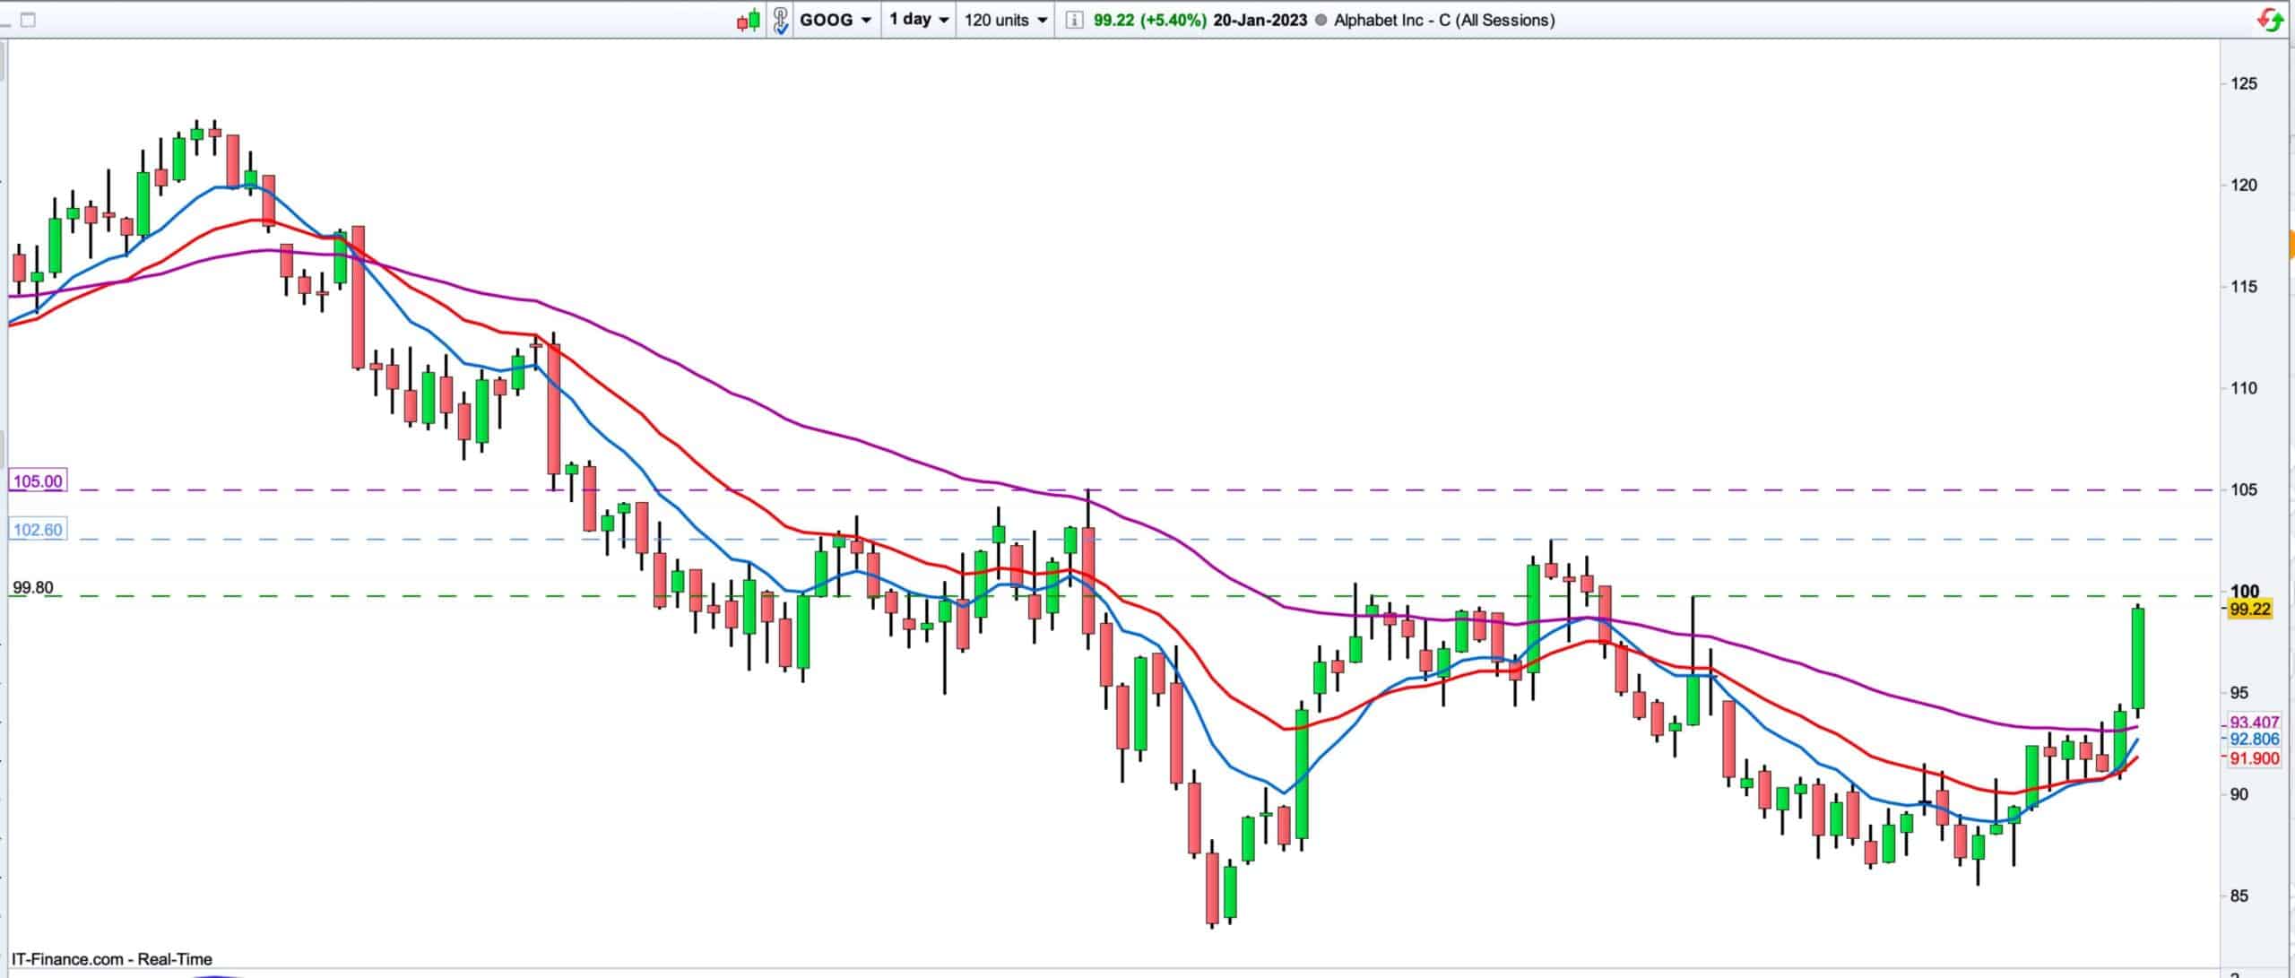Click the yellow 99.22 current price tag

[2249, 610]
